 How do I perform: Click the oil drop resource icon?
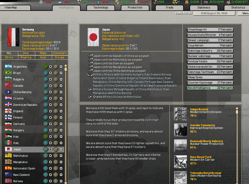(x=98, y=2)
